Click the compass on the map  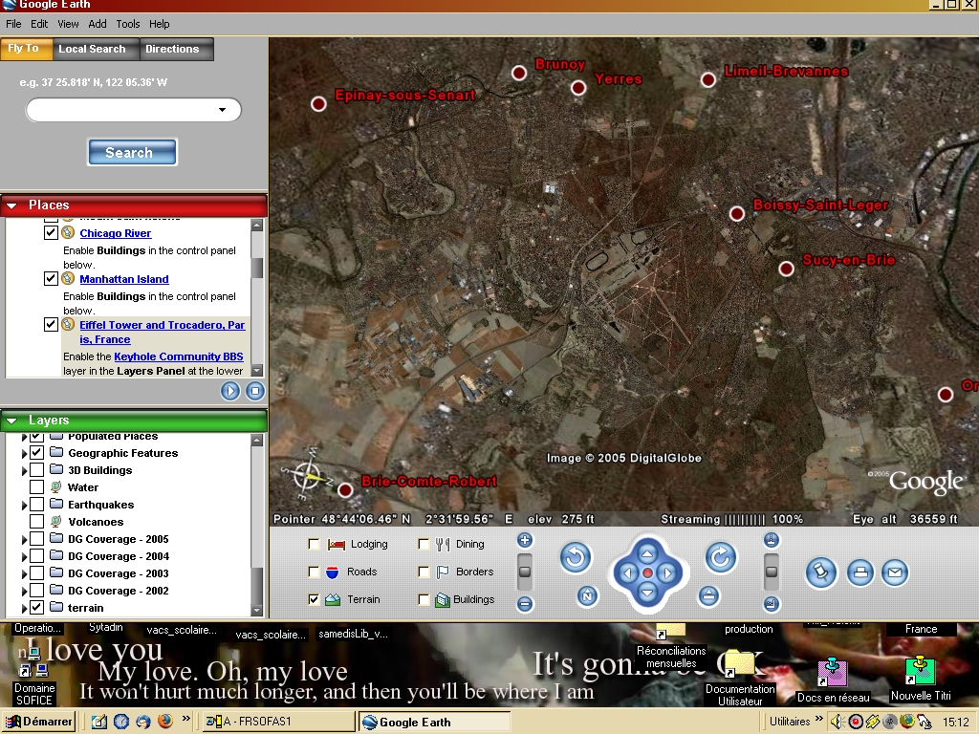click(x=307, y=474)
